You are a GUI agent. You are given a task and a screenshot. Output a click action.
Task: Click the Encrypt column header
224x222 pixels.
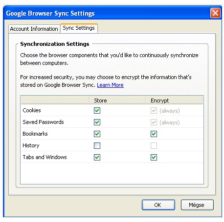click(174, 101)
